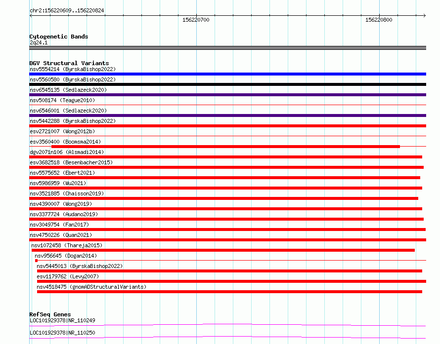Open variant esv1179762 (Levy2007) label
Screen dimensions: 440x344
(68, 276)
